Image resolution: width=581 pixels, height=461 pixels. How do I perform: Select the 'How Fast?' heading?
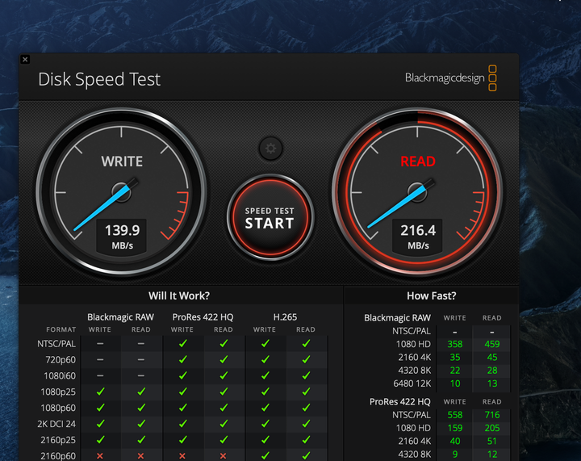coord(431,295)
